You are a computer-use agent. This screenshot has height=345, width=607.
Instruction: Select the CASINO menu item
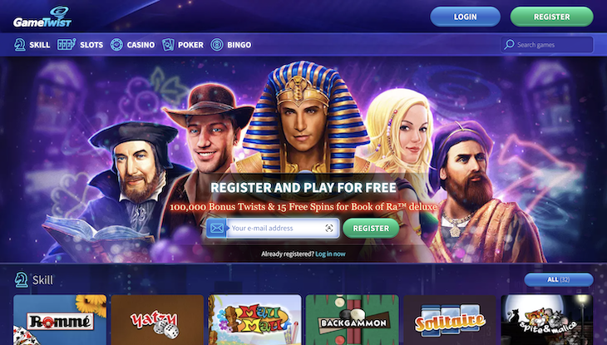(x=132, y=45)
